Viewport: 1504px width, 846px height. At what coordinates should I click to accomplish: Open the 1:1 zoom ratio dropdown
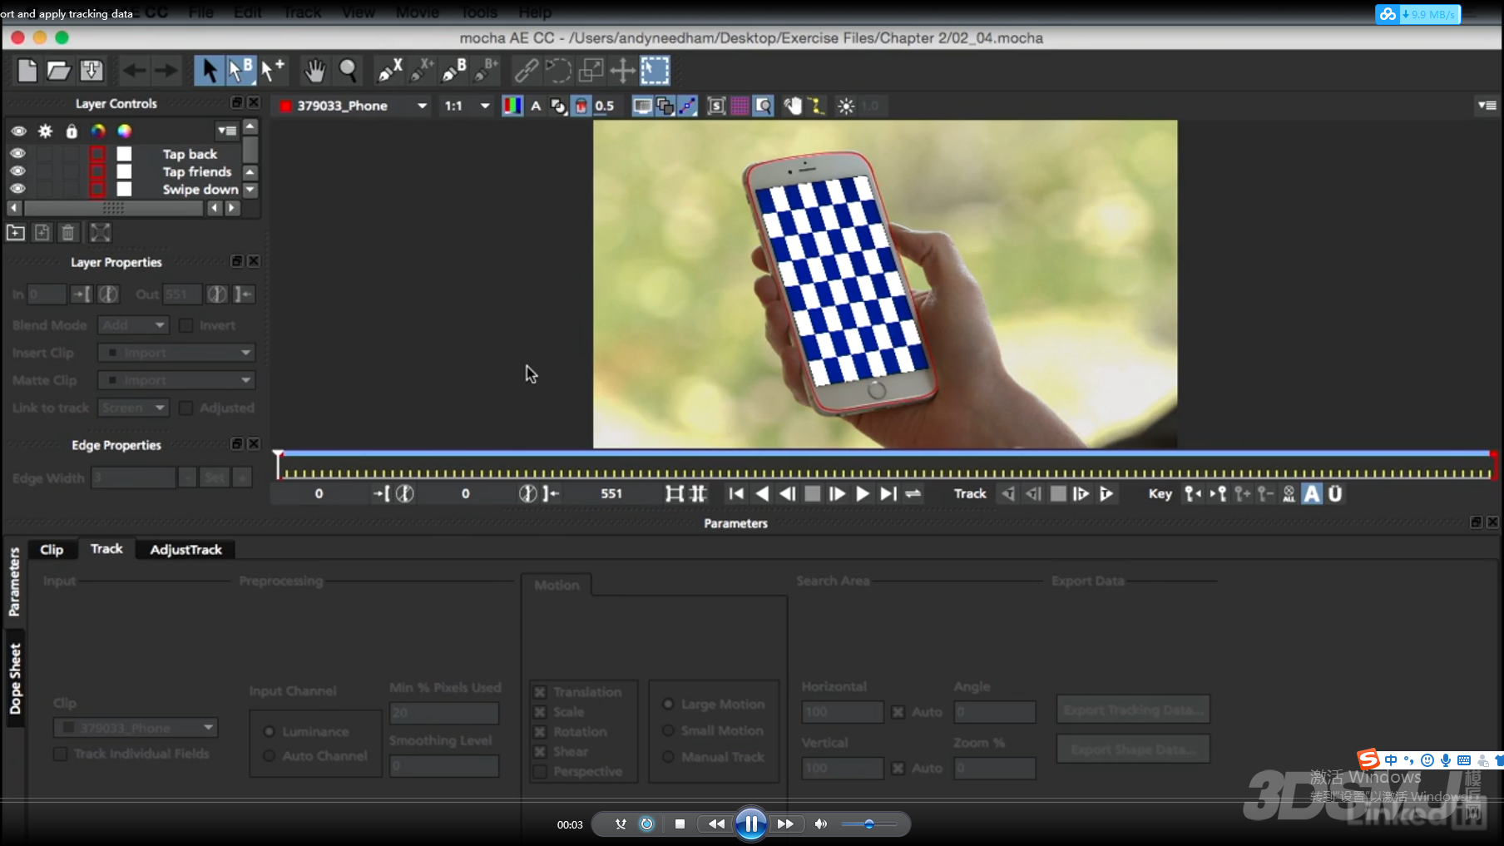(467, 106)
